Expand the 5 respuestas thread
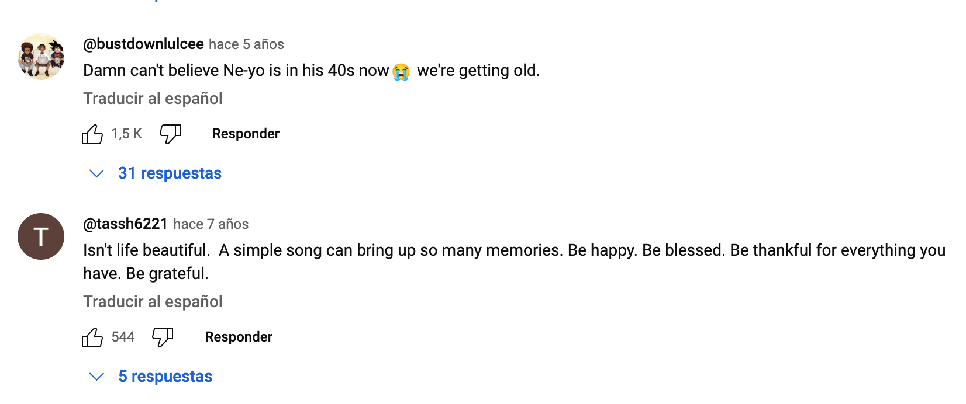966x404 pixels. (165, 377)
